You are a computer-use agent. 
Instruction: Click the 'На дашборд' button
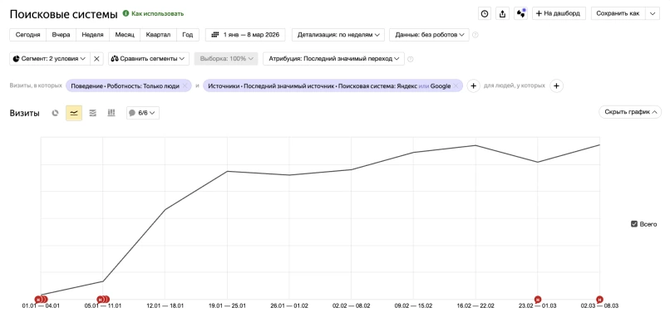[559, 13]
